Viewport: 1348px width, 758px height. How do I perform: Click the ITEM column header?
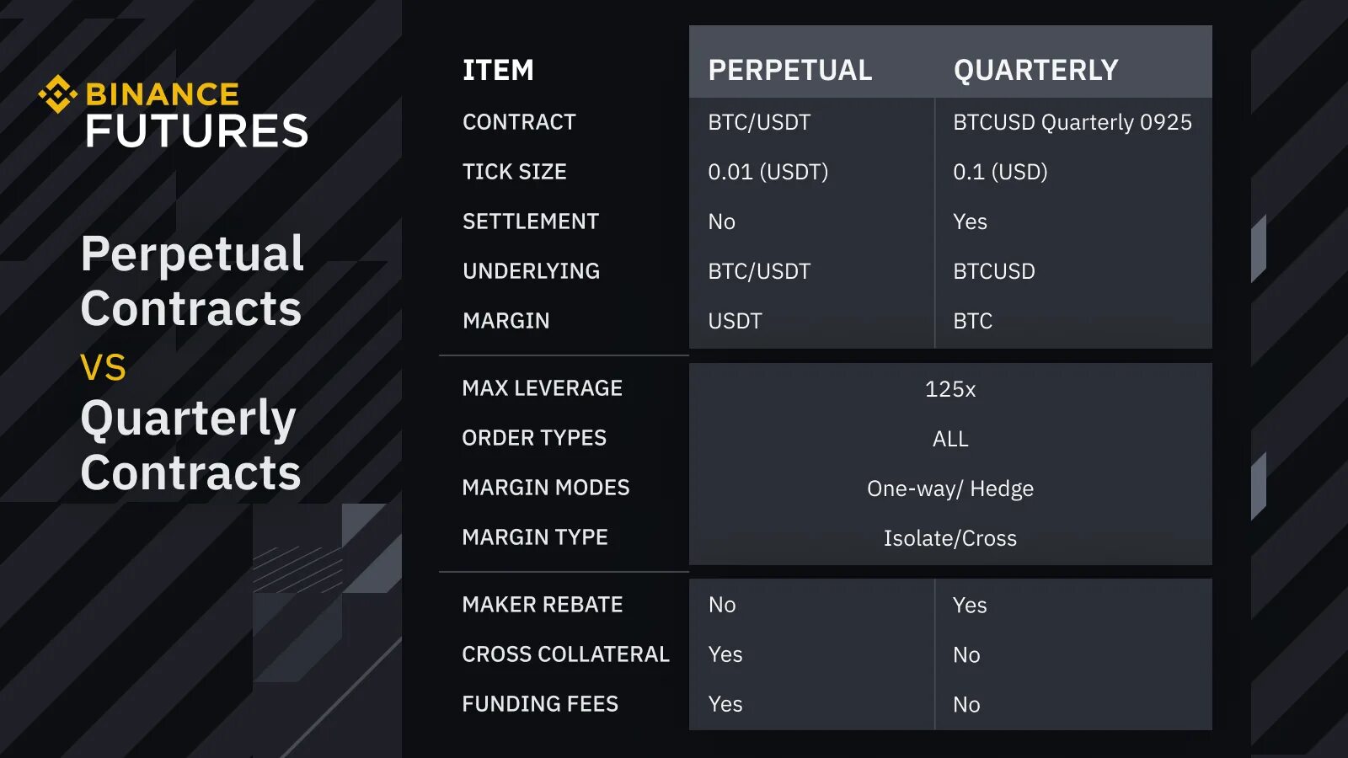pos(498,70)
